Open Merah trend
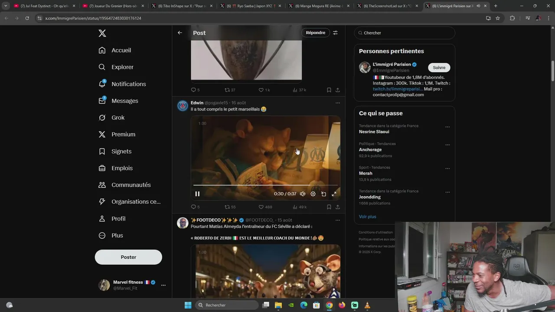The height and width of the screenshot is (312, 555). (x=366, y=173)
